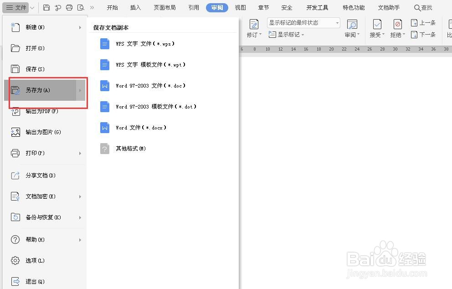Click the print icon in quick toolbar
The height and width of the screenshot is (289, 452).
pyautogui.click(x=69, y=7)
